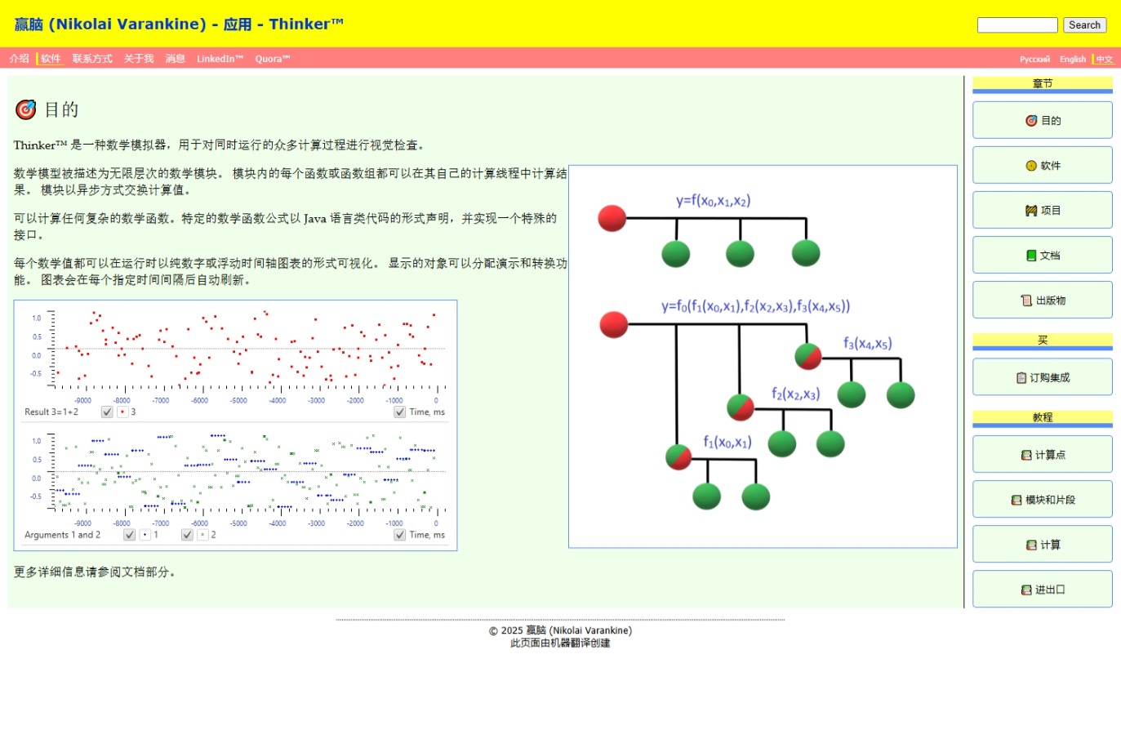
Task: Toggle the Time, ms checkbox in Result chart
Action: coord(399,412)
